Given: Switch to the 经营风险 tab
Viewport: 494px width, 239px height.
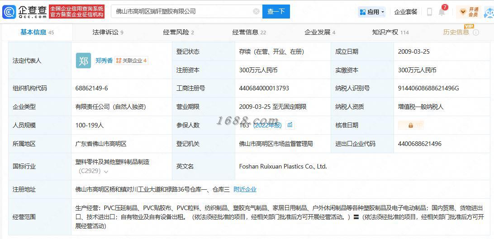Looking at the screenshot, I should coord(178,32).
